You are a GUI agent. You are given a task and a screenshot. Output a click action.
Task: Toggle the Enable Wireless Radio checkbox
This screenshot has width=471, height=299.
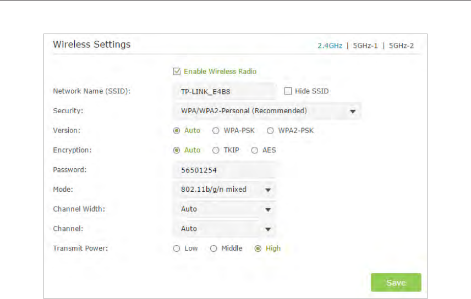[x=177, y=71]
